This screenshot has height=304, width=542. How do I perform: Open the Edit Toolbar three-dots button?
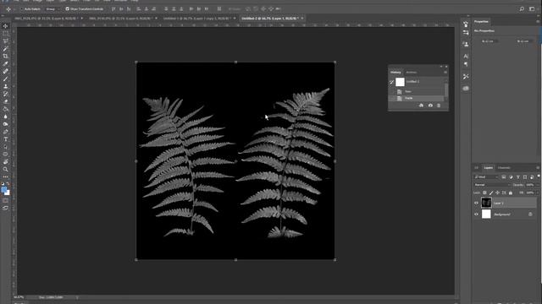click(6, 176)
